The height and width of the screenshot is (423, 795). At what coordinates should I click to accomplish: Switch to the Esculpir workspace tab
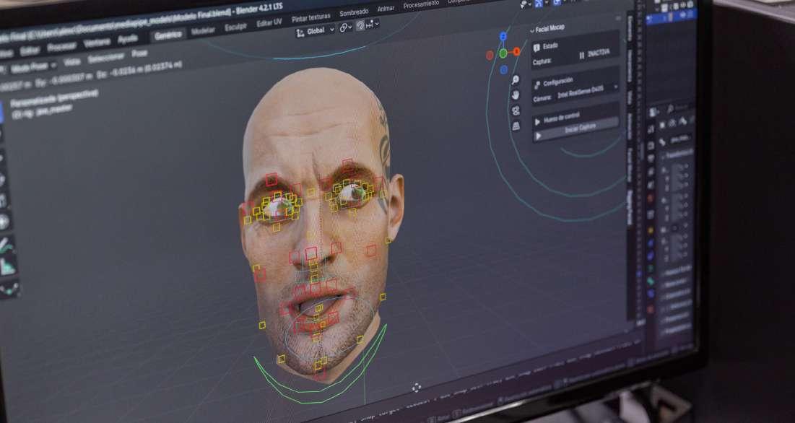[236, 26]
